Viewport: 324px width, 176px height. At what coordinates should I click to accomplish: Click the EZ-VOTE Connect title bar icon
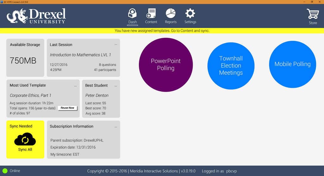(x=2, y=2)
